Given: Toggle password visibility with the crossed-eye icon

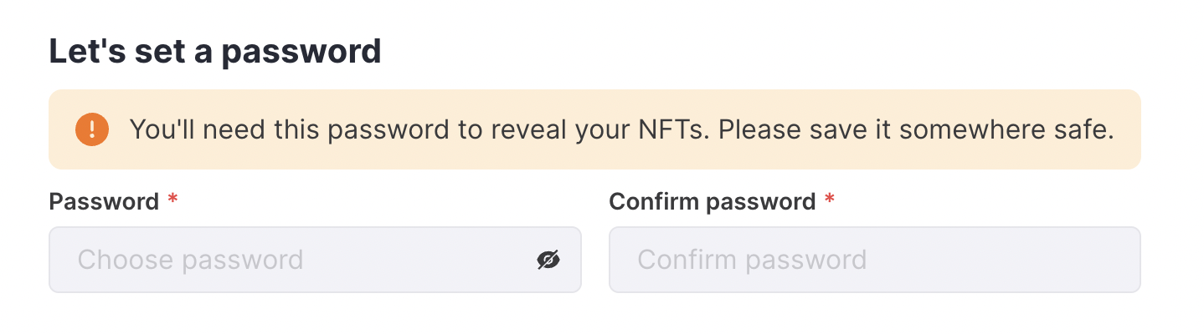Looking at the screenshot, I should [x=548, y=260].
